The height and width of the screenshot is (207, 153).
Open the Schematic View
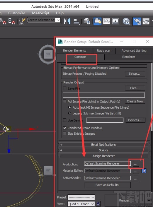coord(115,21)
